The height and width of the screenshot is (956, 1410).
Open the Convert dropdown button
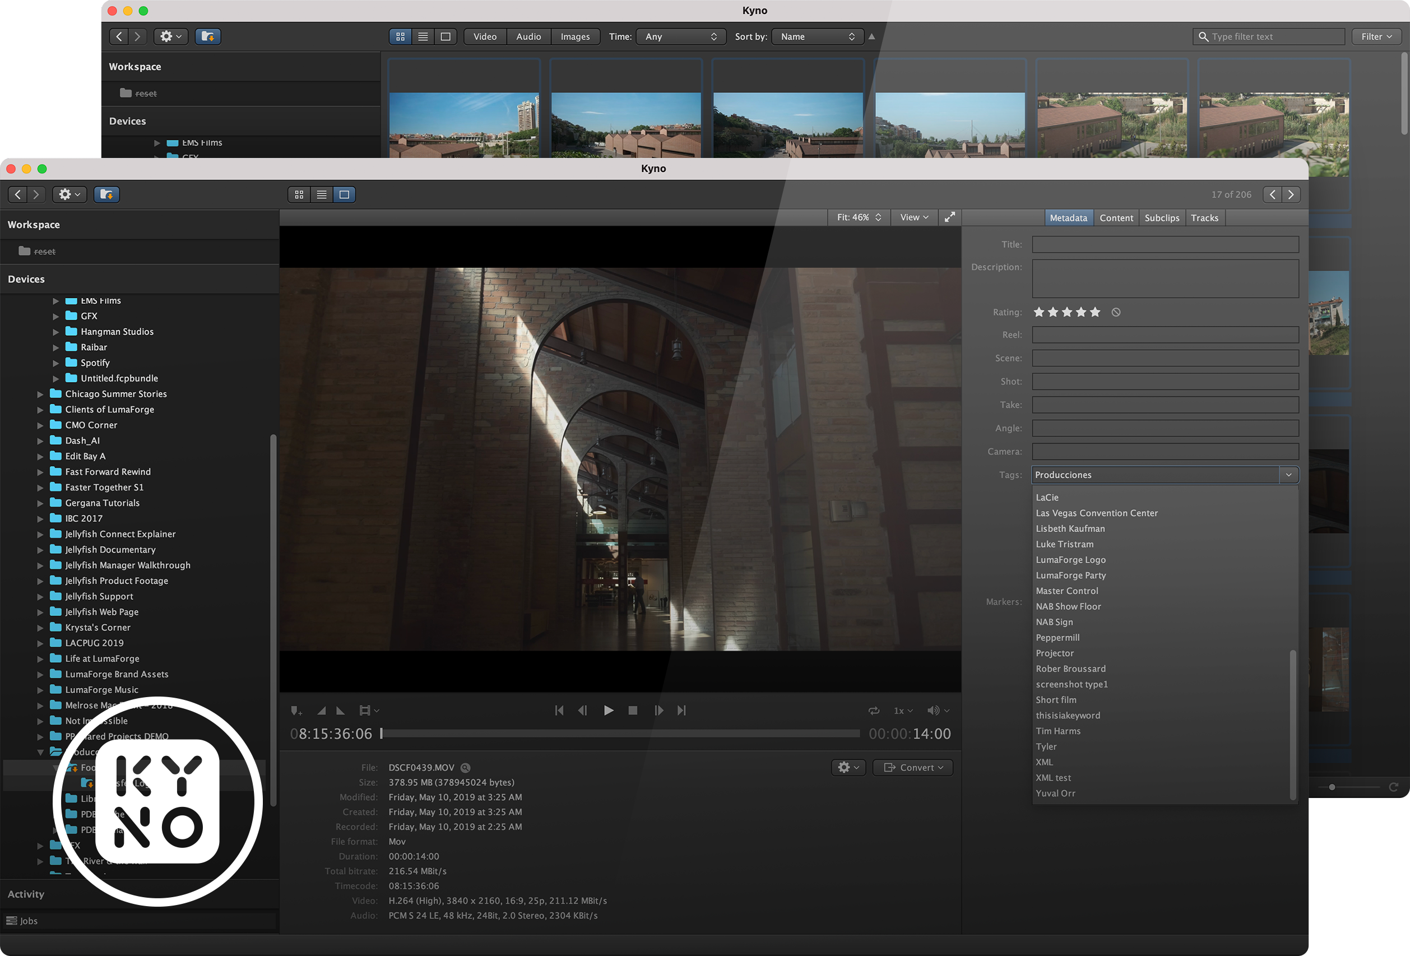point(913,767)
